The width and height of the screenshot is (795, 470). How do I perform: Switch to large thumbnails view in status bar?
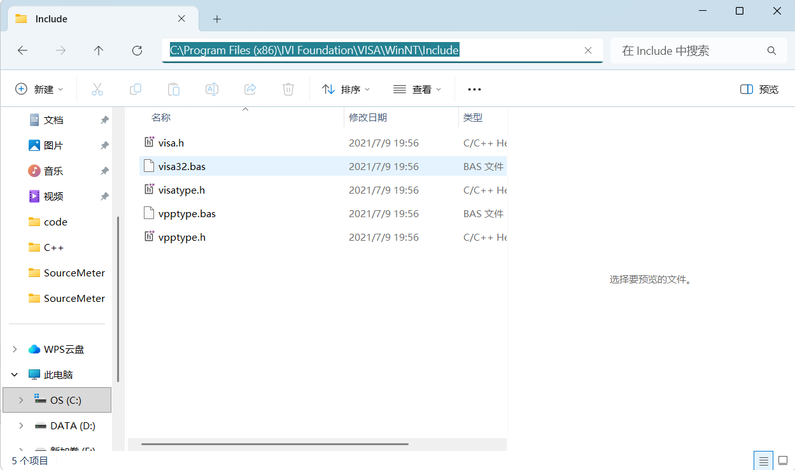pyautogui.click(x=782, y=460)
